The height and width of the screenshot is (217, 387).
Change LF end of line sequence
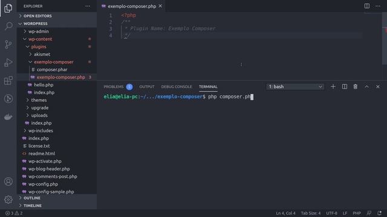pyautogui.click(x=345, y=213)
